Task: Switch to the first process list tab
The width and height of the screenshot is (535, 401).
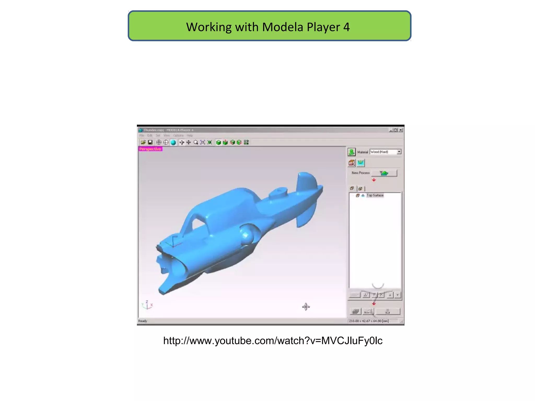Action: (352, 188)
